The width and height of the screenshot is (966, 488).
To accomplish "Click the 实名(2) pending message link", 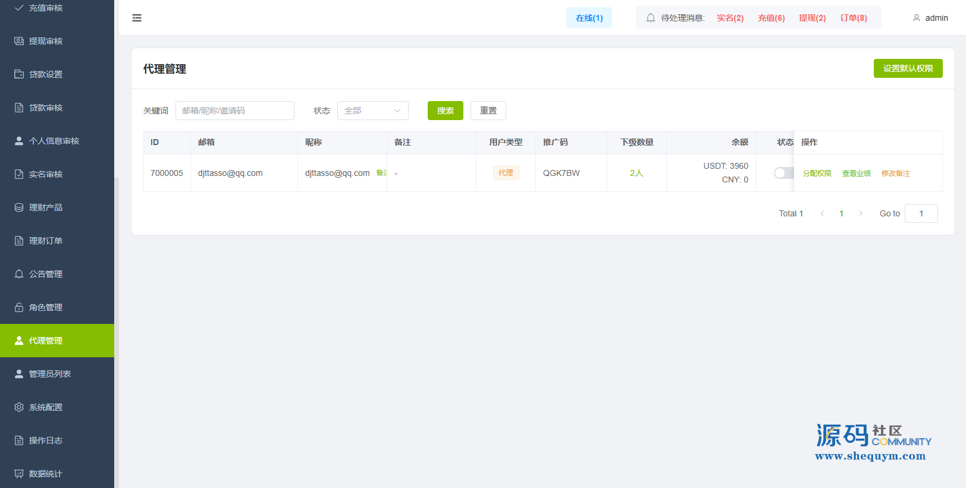I will 730,18.
